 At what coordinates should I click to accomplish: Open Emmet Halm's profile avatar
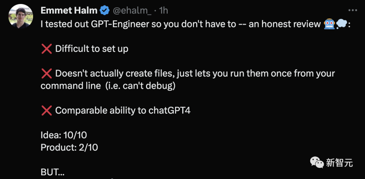[x=21, y=16]
